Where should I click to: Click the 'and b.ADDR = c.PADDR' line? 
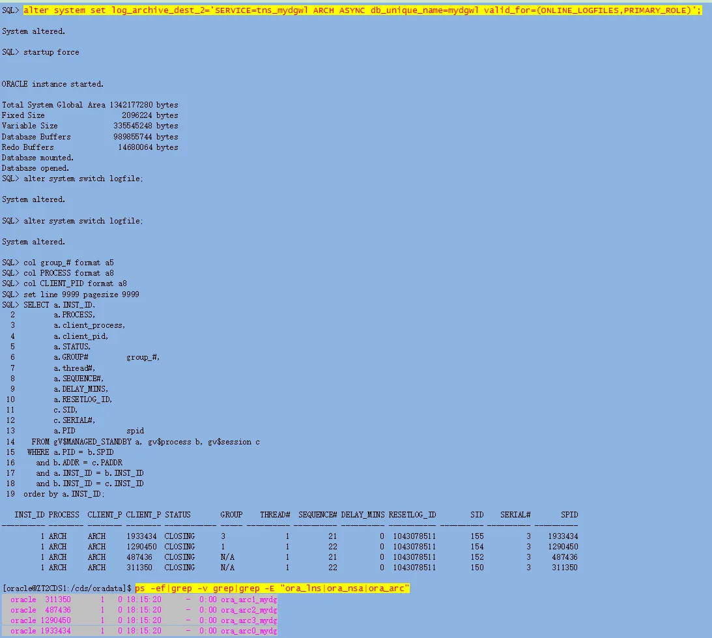(79, 463)
